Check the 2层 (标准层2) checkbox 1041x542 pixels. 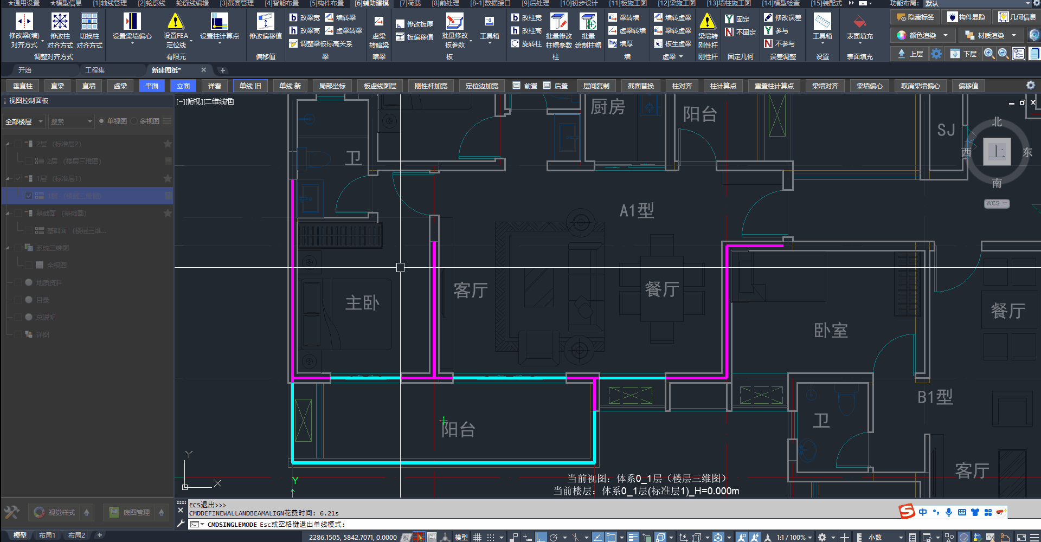(18, 144)
